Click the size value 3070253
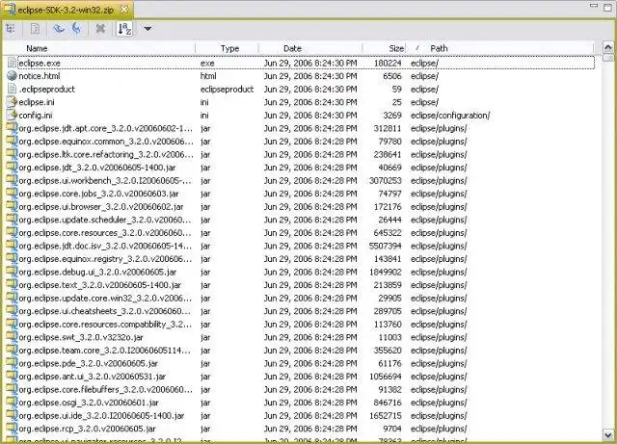The width and height of the screenshot is (617, 444). (x=386, y=180)
